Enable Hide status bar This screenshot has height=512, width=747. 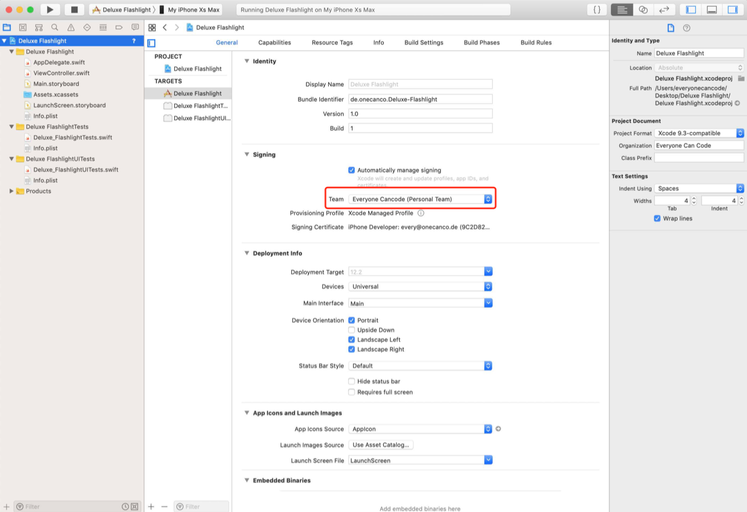point(351,381)
